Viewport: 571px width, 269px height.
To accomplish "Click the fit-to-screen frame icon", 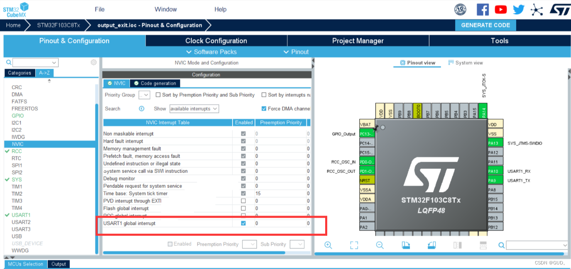I will pyautogui.click(x=354, y=245).
